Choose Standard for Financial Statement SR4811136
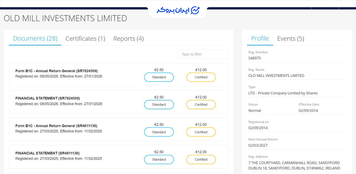 [x=159, y=159]
